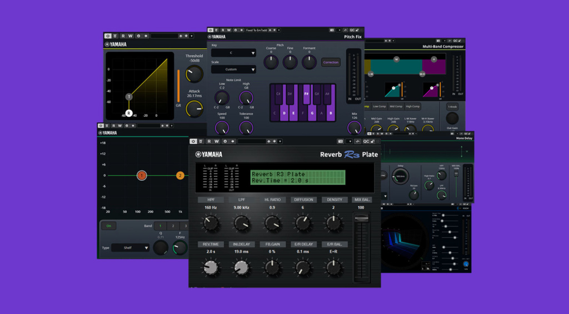Click the compressor Threshold knob

[x=194, y=74]
